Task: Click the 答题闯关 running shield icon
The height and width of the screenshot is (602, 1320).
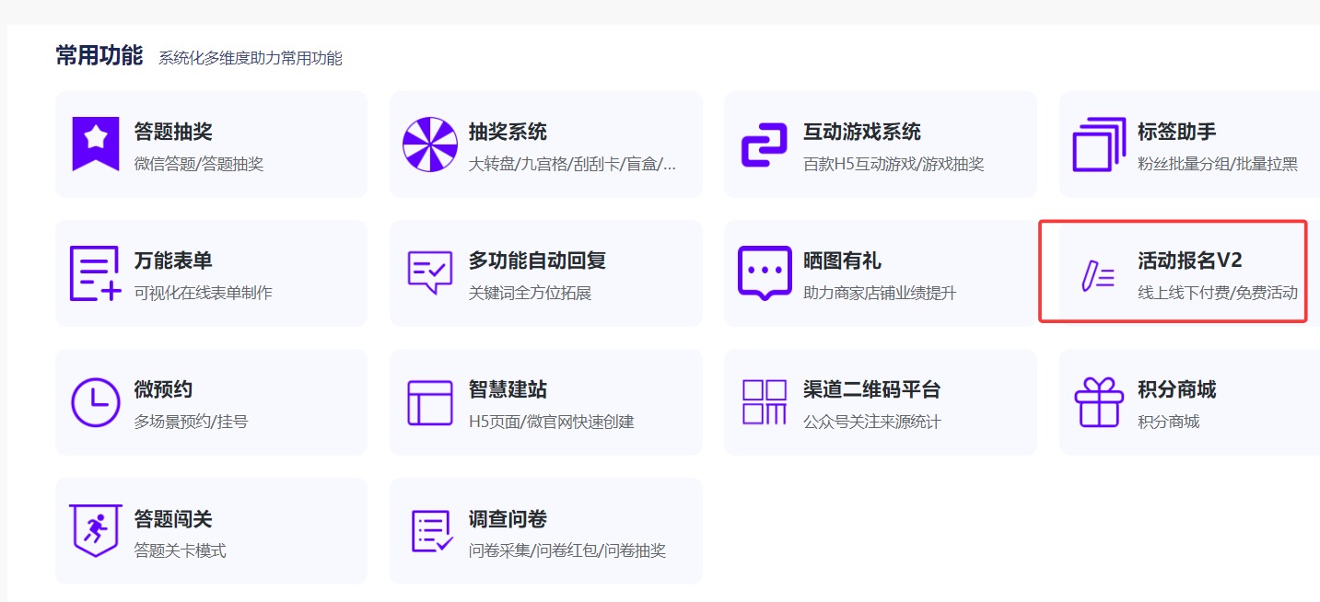Action: (96, 531)
